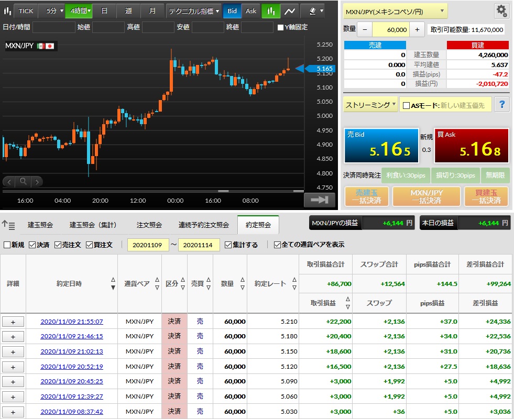Click 買建玉一括決済 button

(x=486, y=196)
